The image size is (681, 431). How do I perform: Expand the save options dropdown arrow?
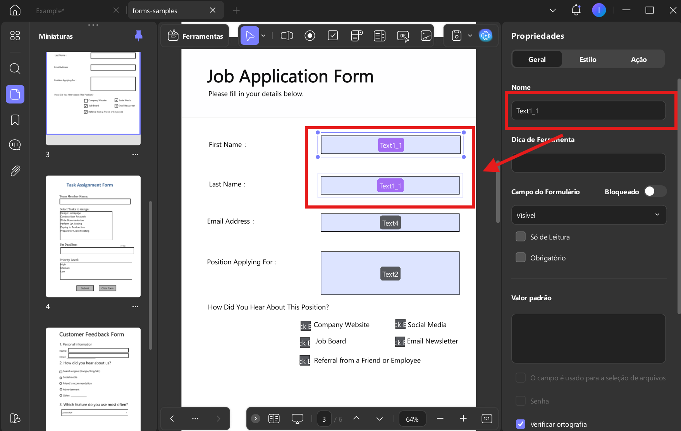470,36
